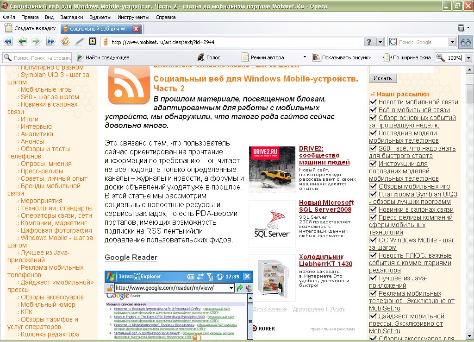Open the Новый Microsoft SQL Server2008 link

tap(326, 206)
